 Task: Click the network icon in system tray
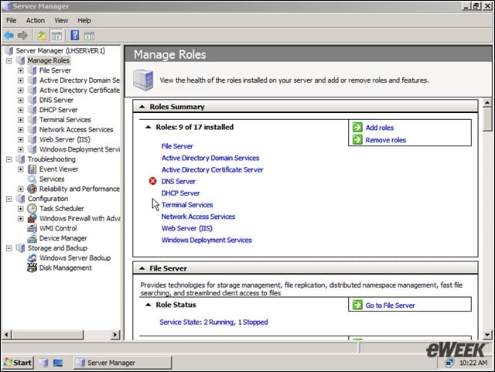click(x=449, y=363)
